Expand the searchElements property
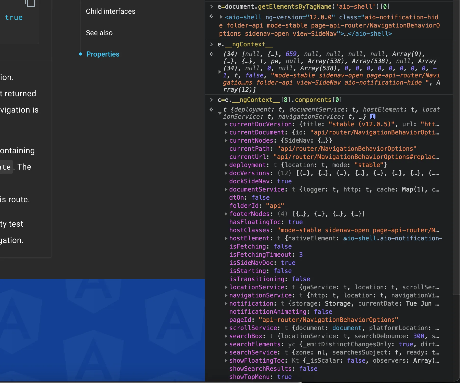The width and height of the screenshot is (460, 383). (226, 344)
